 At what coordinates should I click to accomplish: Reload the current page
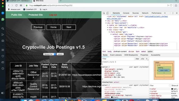[x=16, y=5]
